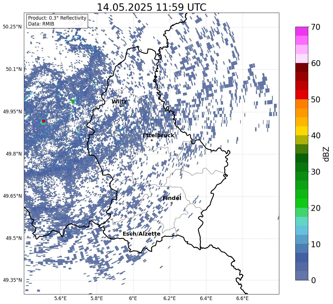Viewport: 333px width, 304px height.
Task: Click the Esch/Alzette station cross marker
Action: point(131,238)
